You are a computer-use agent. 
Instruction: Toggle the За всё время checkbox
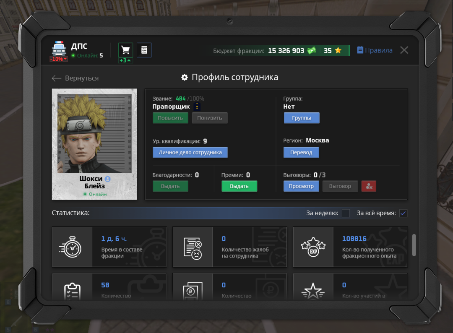point(404,213)
